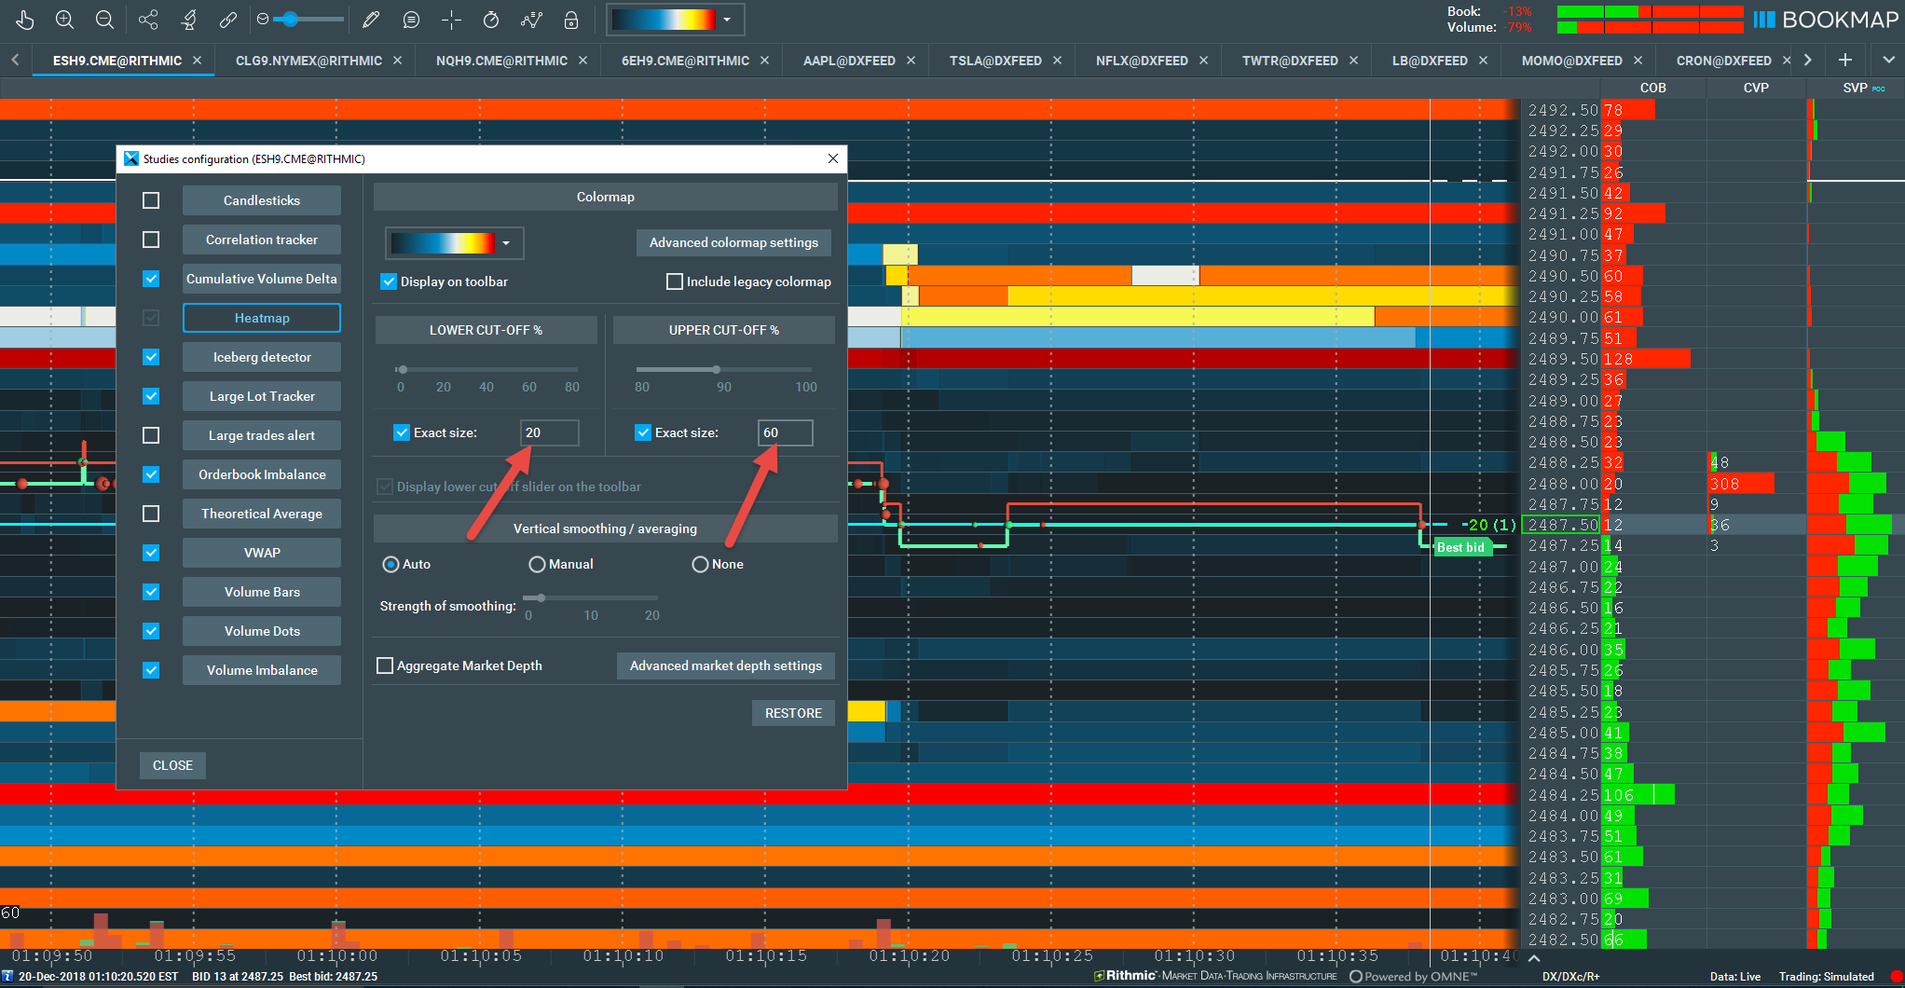Select the pencil drawing tool

click(x=371, y=20)
